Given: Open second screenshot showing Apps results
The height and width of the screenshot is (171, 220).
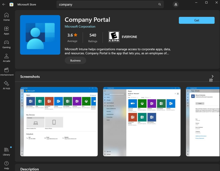Looking at the screenshot, I should click(x=142, y=122).
